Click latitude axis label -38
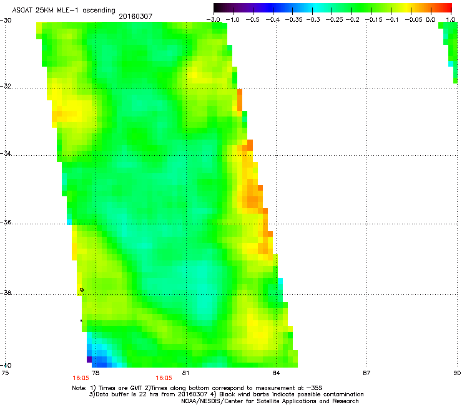The image size is (462, 405). pos(6,293)
